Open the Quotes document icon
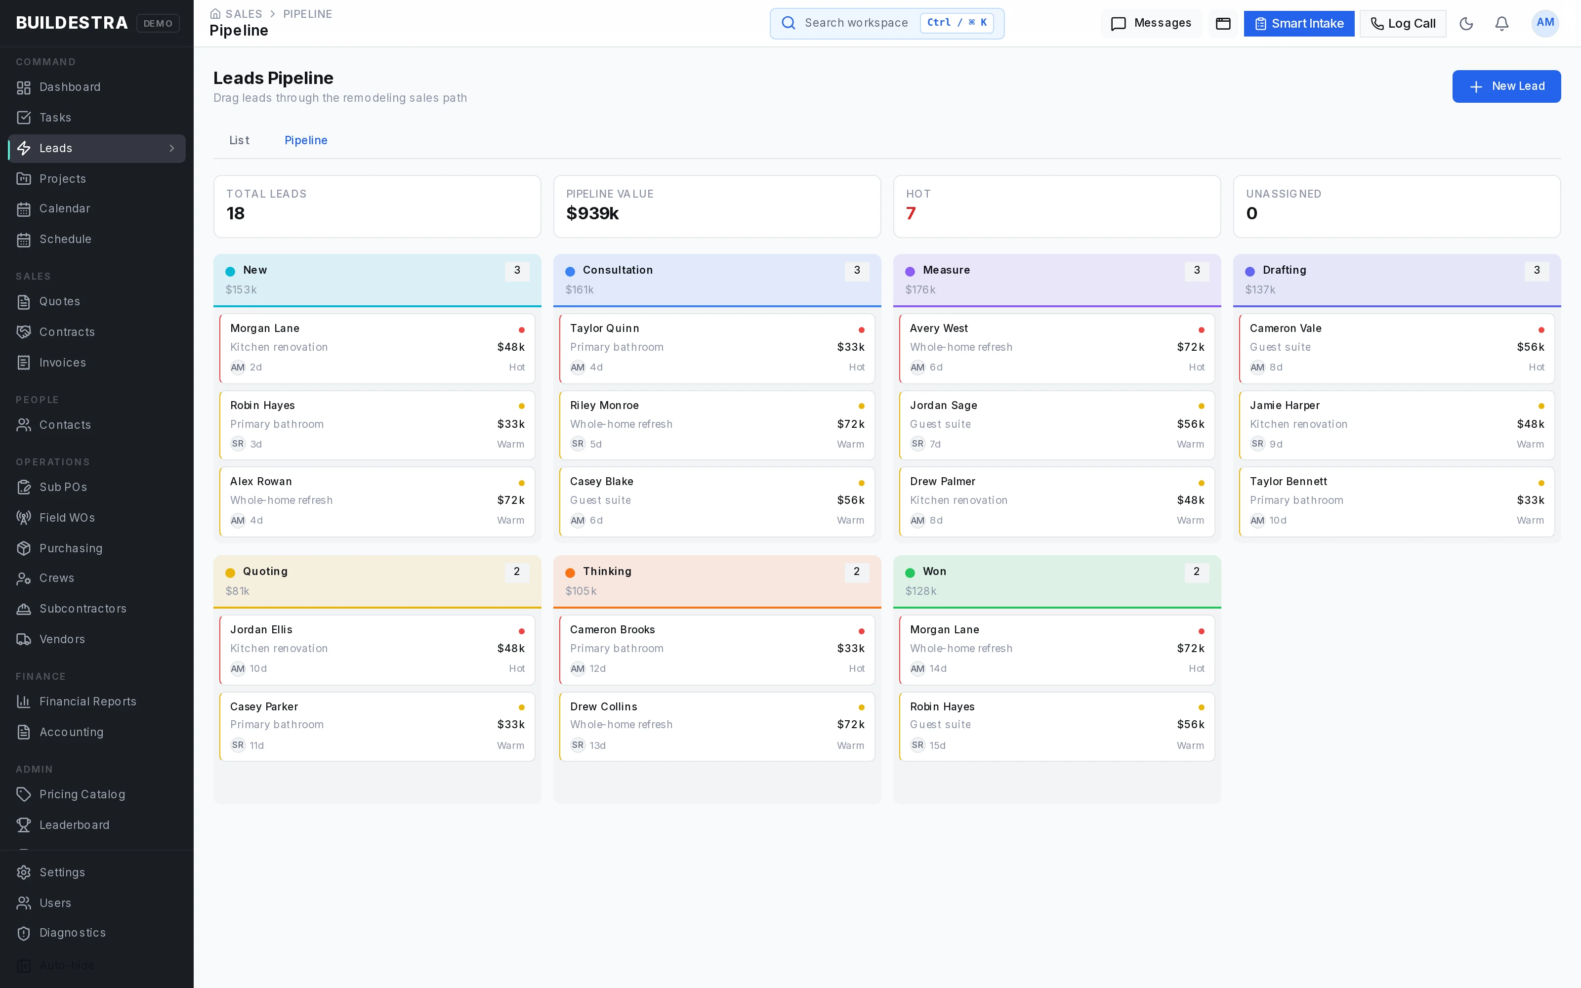Image resolution: width=1581 pixels, height=988 pixels. [x=24, y=302]
